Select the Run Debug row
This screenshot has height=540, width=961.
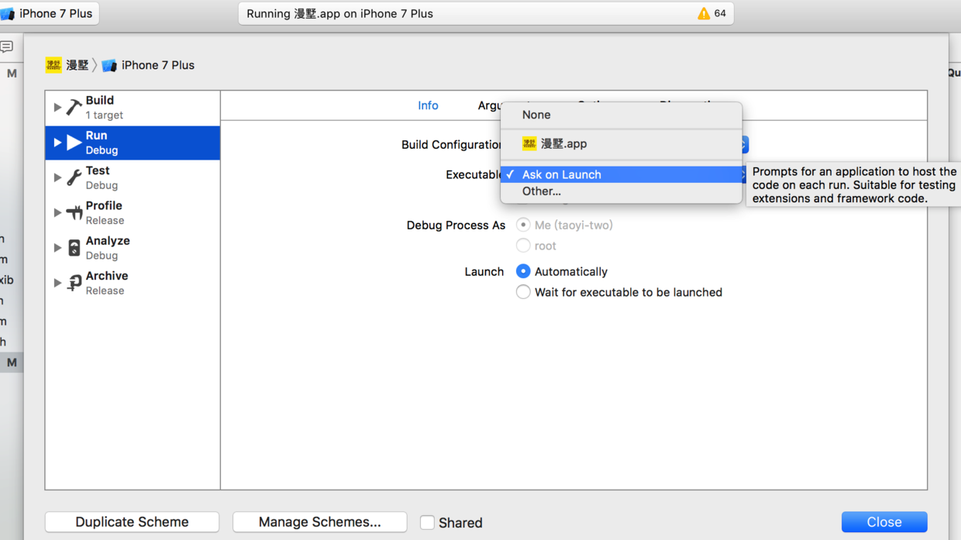pos(133,143)
